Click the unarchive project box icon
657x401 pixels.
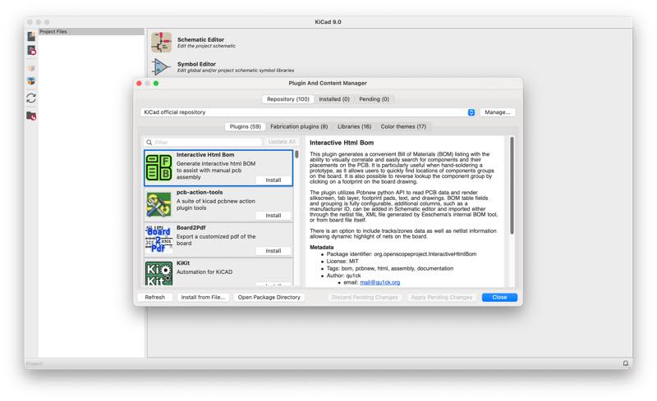pos(31,80)
